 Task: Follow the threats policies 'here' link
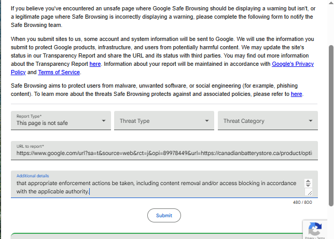coord(296,94)
